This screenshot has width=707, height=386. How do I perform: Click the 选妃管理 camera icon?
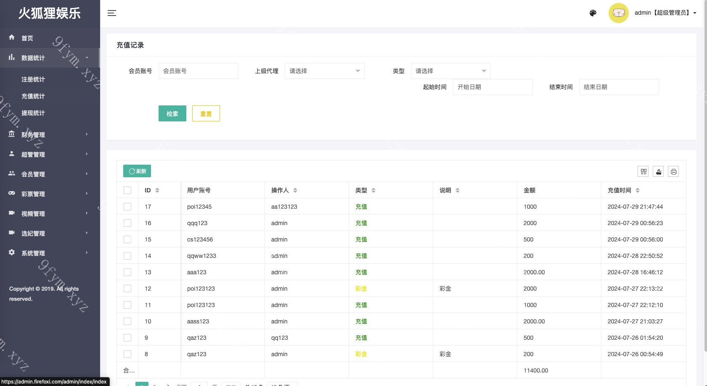[12, 233]
